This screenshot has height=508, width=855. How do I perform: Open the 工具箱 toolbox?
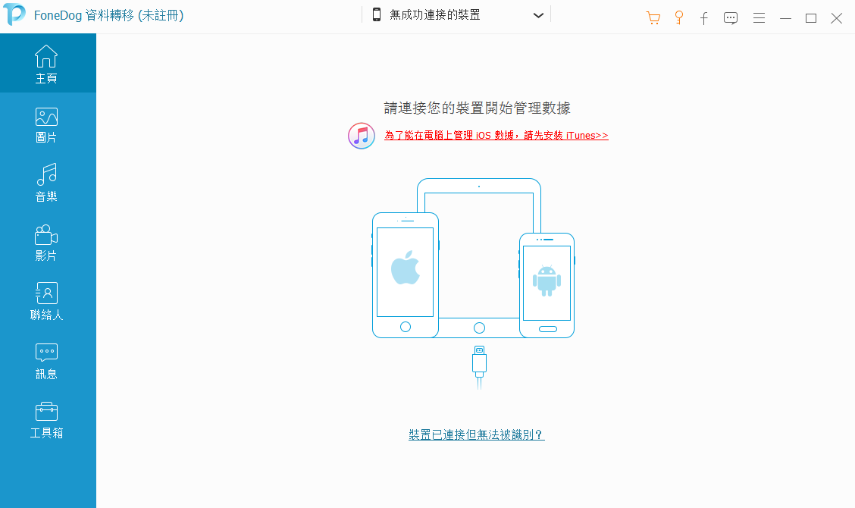click(x=46, y=420)
